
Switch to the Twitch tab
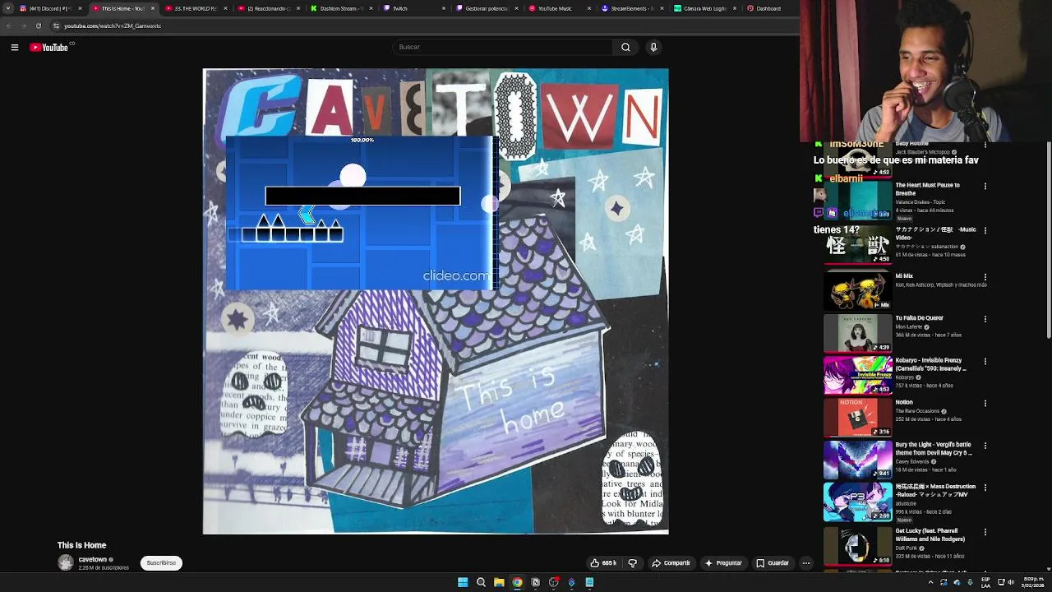click(x=413, y=8)
